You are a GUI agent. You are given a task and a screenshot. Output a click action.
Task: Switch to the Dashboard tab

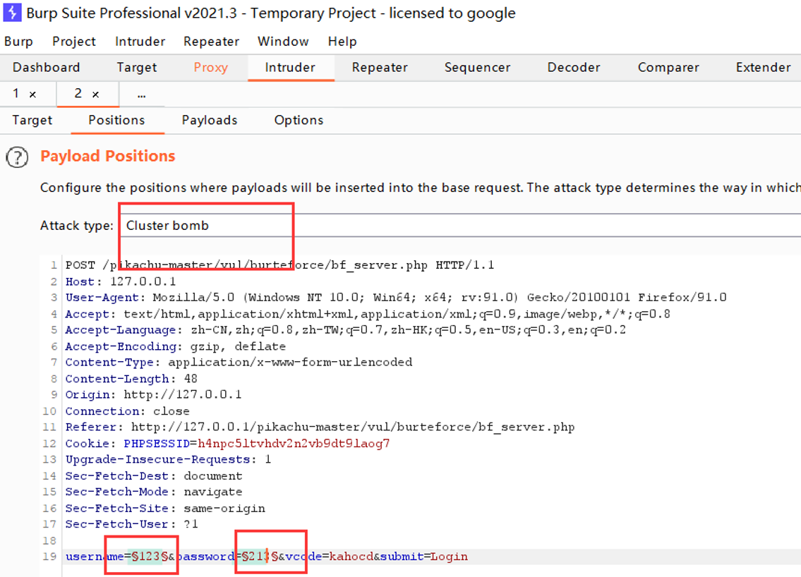47,68
